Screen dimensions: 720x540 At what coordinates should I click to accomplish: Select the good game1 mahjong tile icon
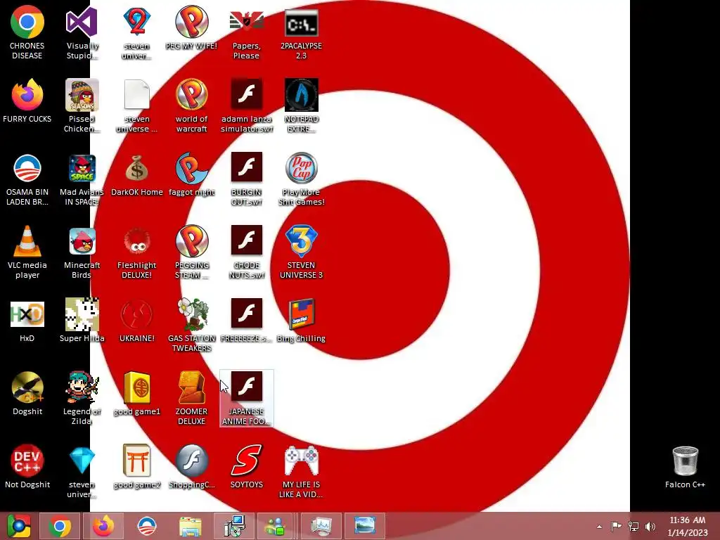click(x=137, y=394)
